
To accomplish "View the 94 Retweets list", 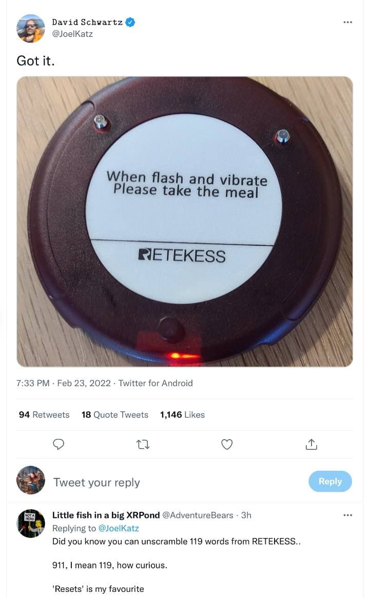I will [x=44, y=414].
